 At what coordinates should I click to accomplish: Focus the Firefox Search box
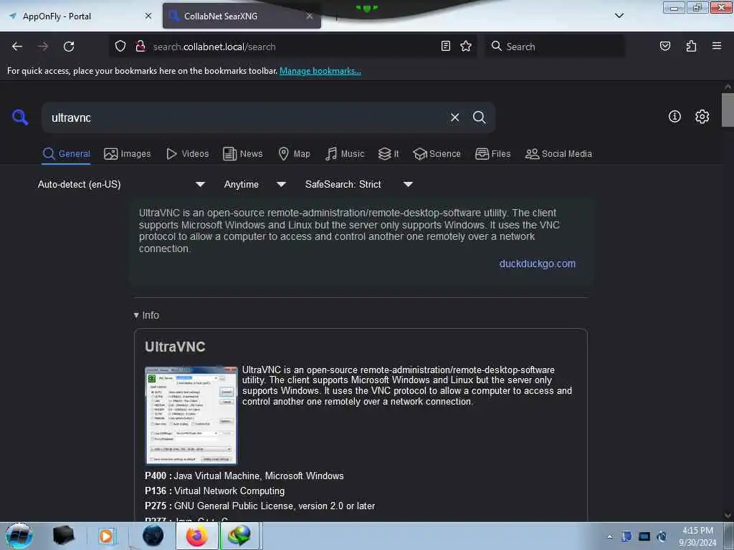pyautogui.click(x=555, y=47)
